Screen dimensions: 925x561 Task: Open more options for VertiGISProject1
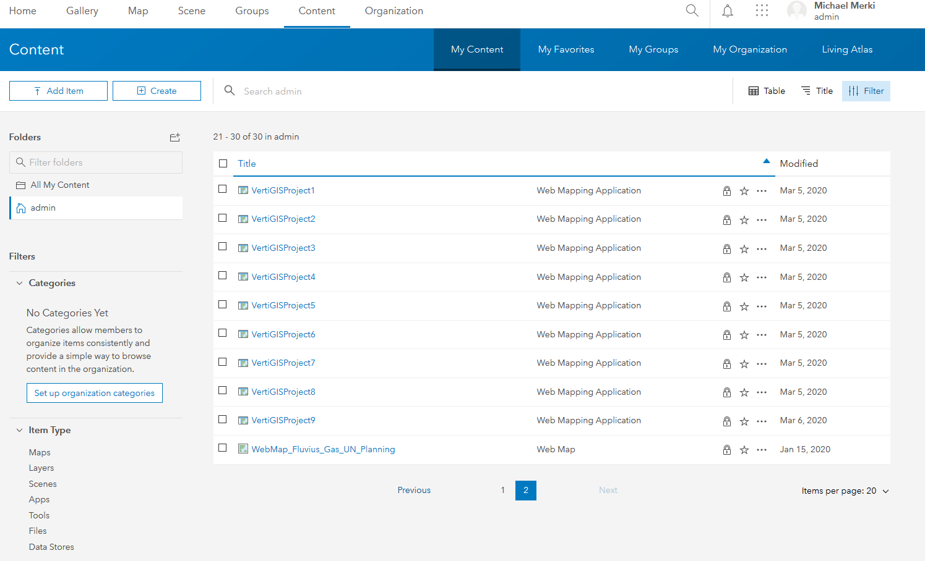click(762, 191)
